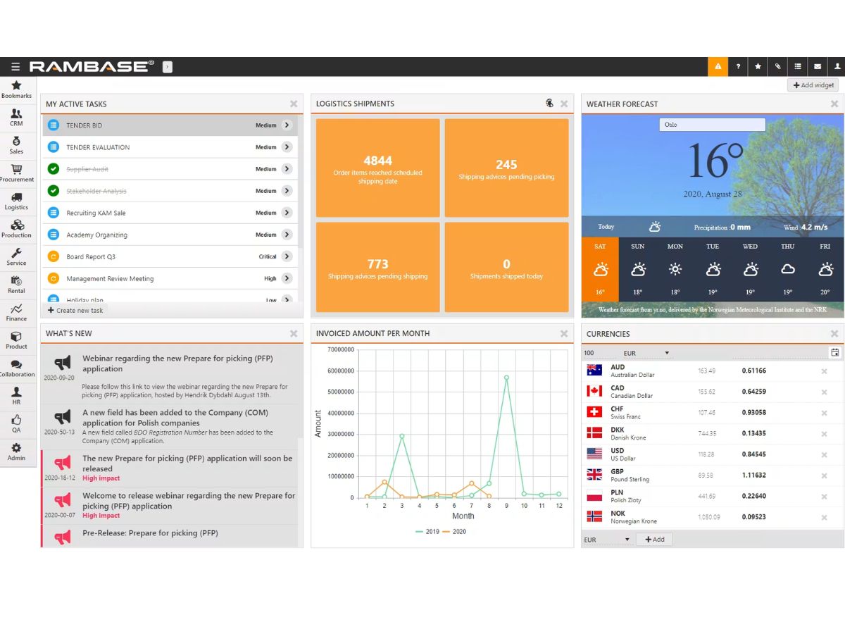Open the list icon in top bar
Image resolution: width=845 pixels, height=634 pixels.
coord(797,67)
